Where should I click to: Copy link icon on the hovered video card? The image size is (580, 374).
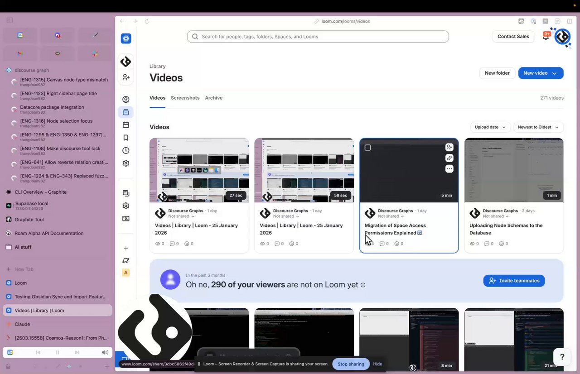tap(449, 158)
